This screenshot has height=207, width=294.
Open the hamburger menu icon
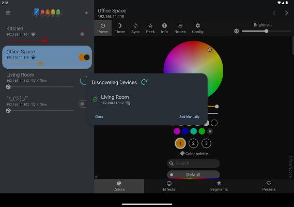8,13
